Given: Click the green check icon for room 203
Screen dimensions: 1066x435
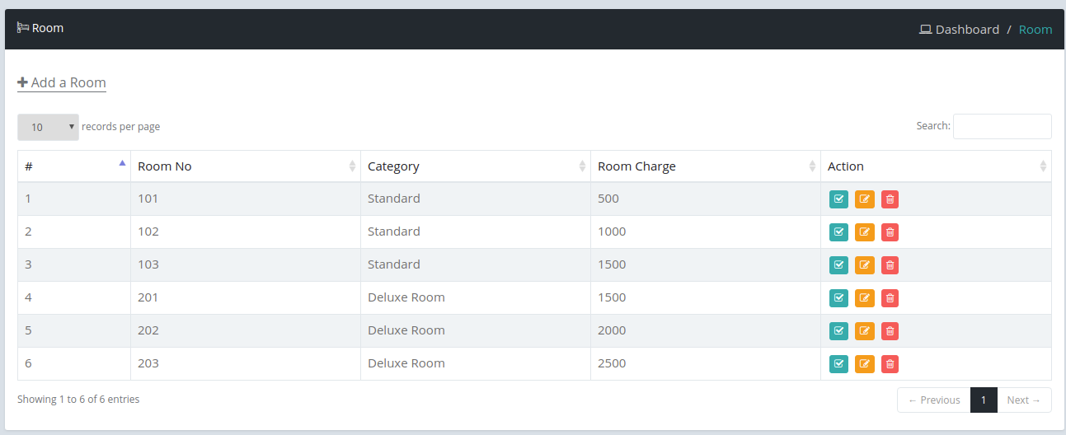Looking at the screenshot, I should 838,364.
